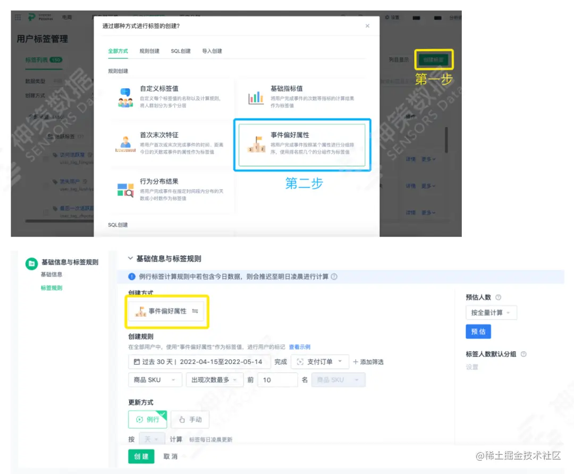
Task: Click the Sensors Personas logo
Action: click(x=40, y=17)
